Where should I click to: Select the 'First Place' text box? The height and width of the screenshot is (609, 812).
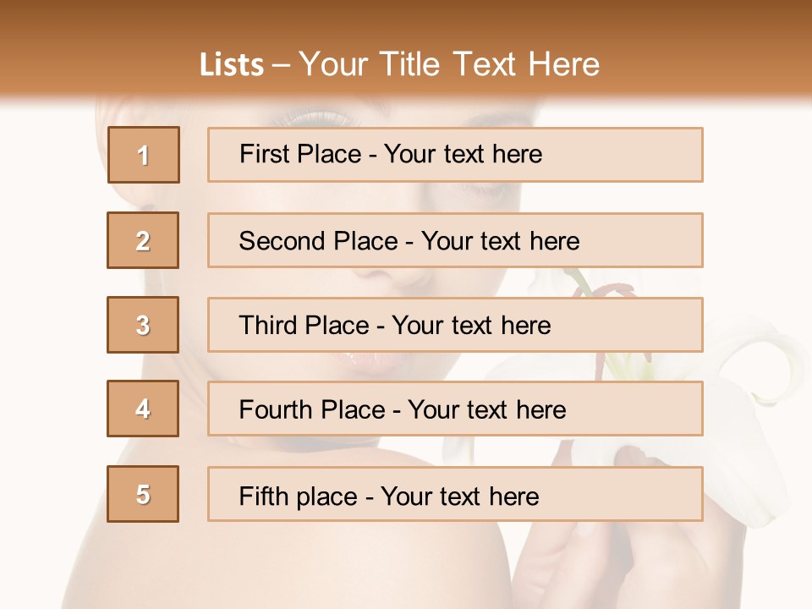455,155
